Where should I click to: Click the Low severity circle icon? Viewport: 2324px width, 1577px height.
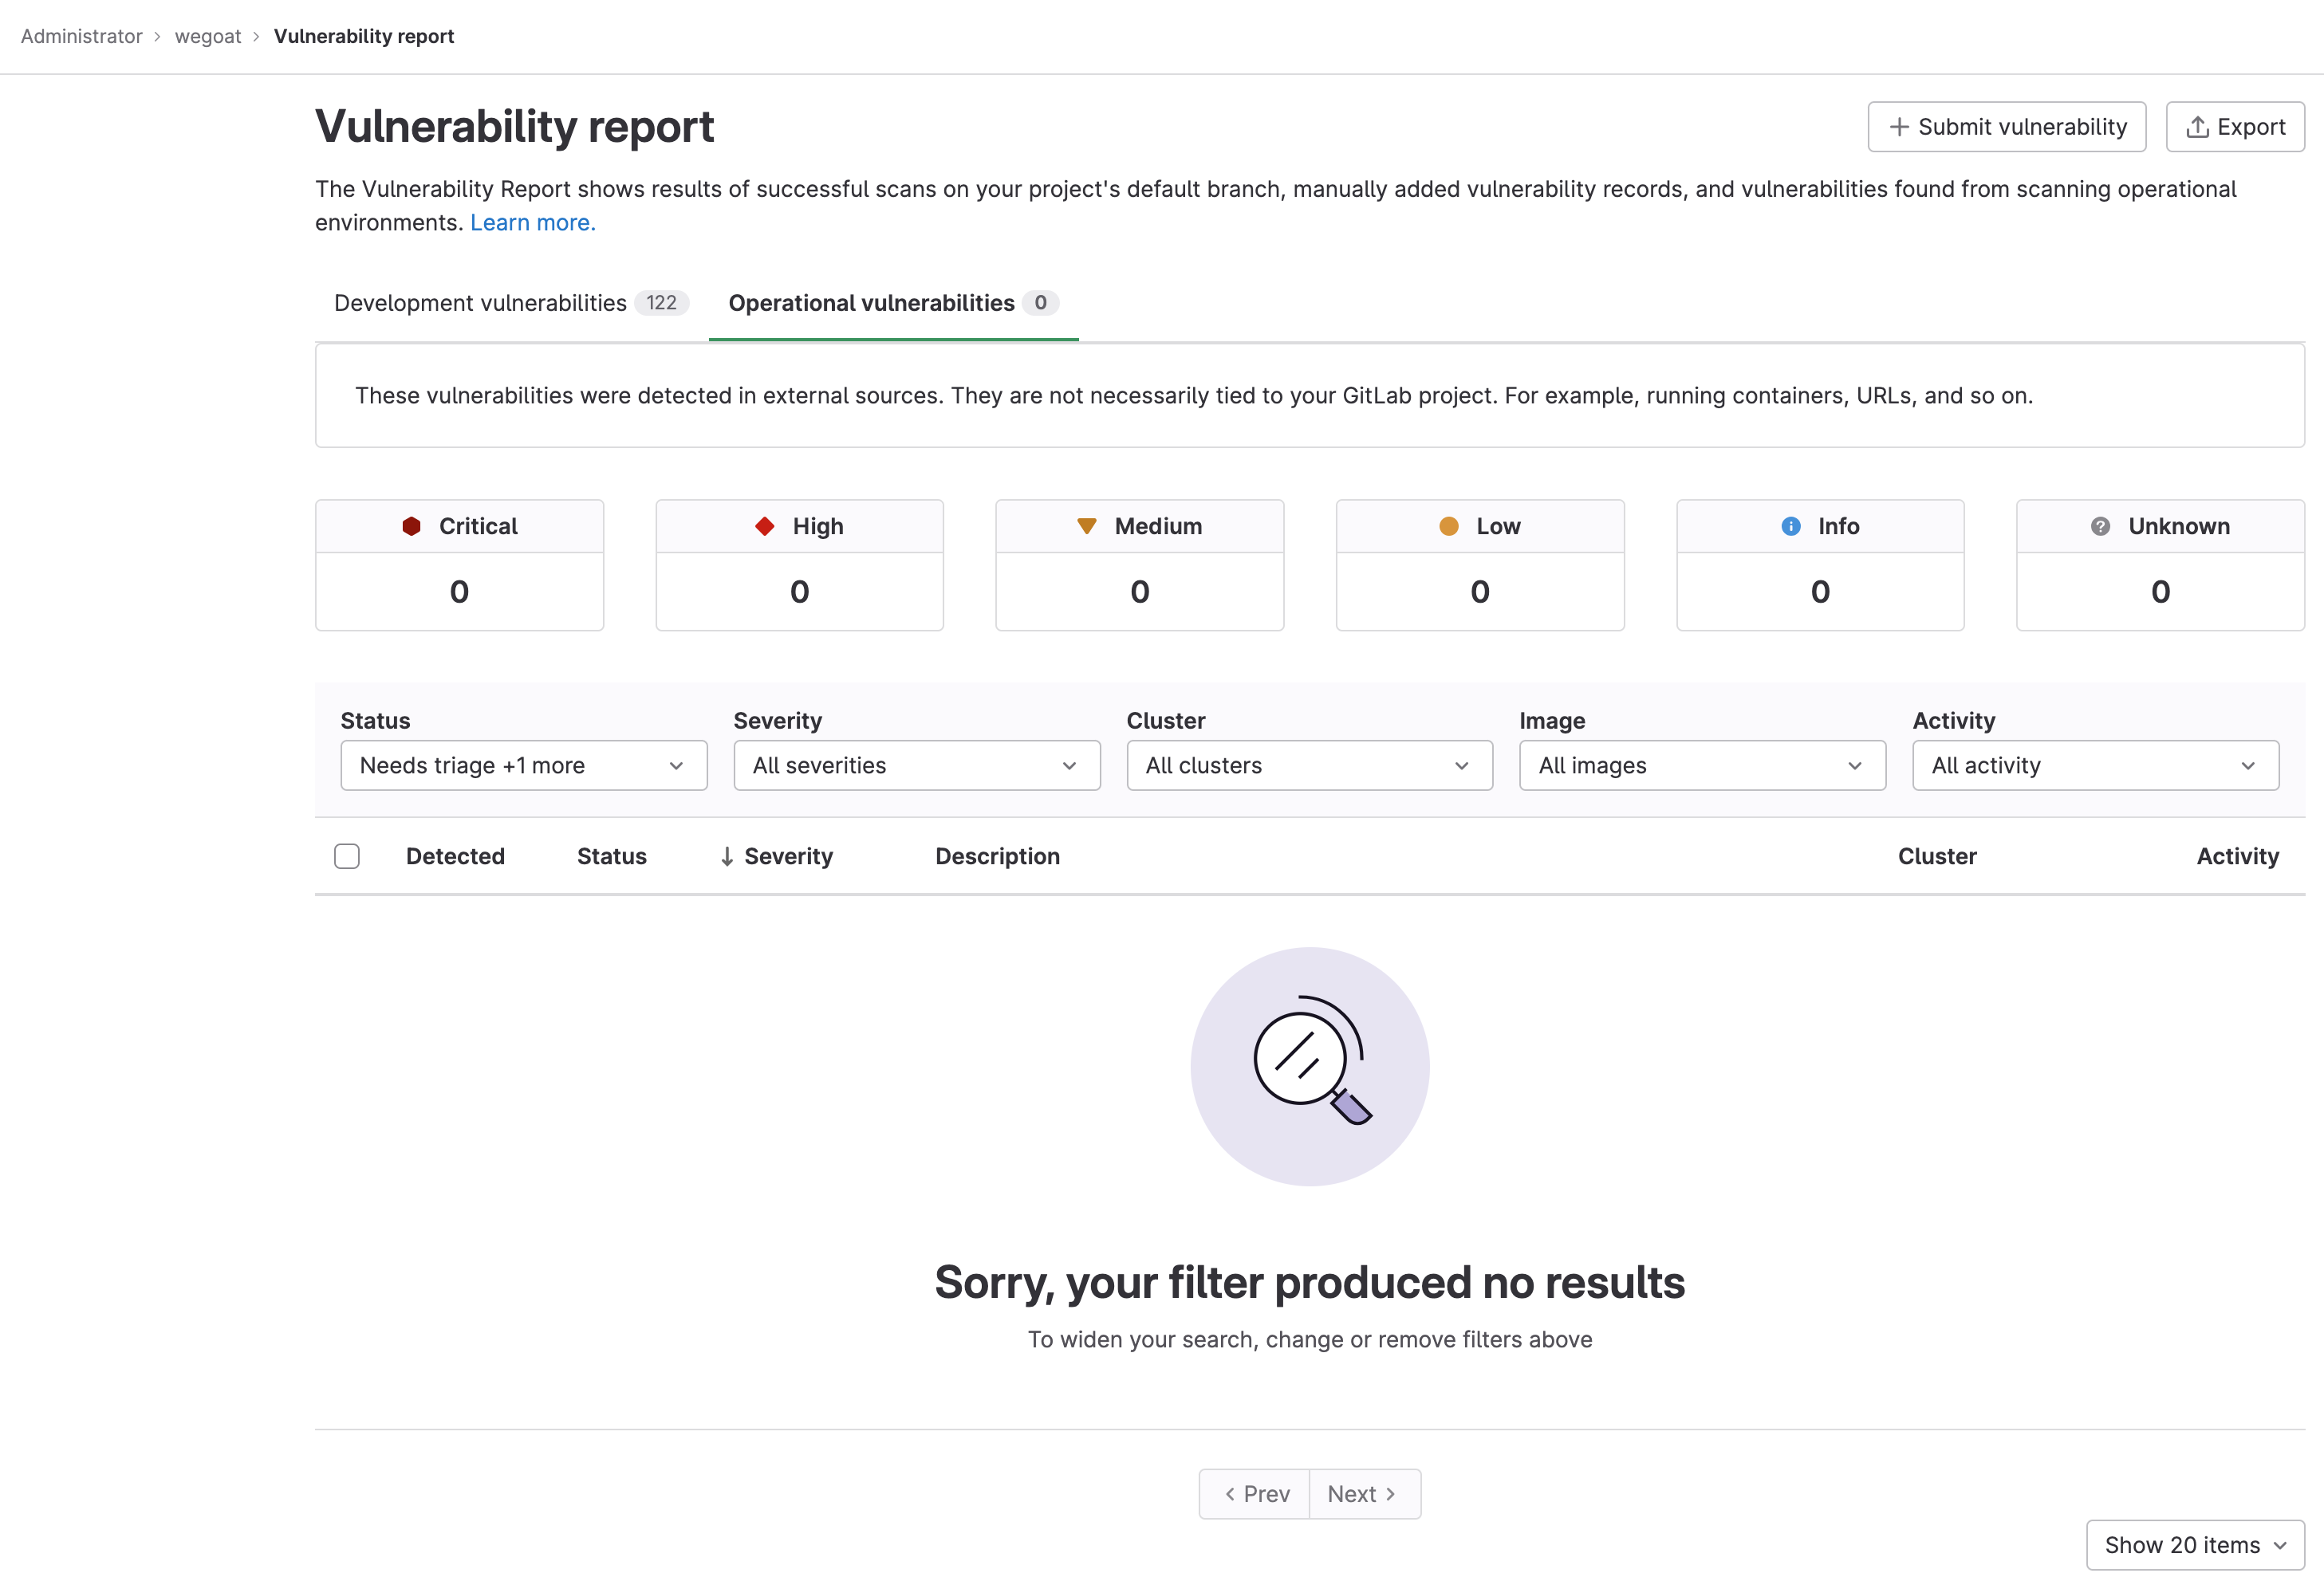click(x=1448, y=527)
